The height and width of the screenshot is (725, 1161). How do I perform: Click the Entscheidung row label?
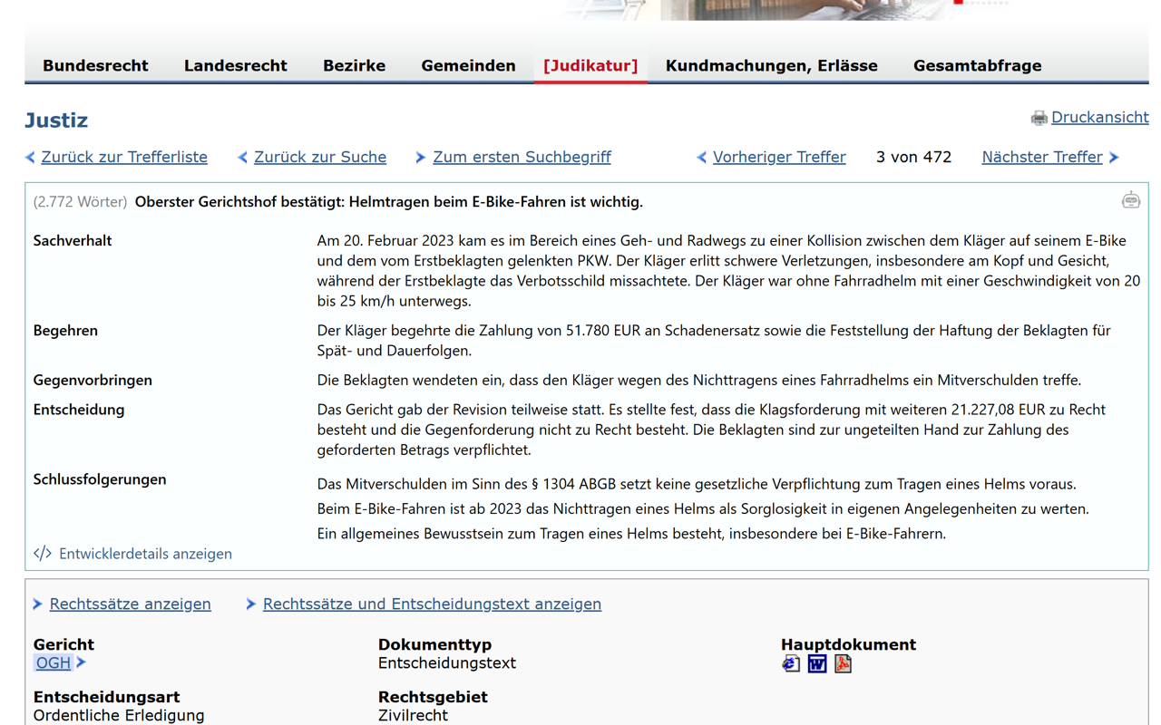79,410
